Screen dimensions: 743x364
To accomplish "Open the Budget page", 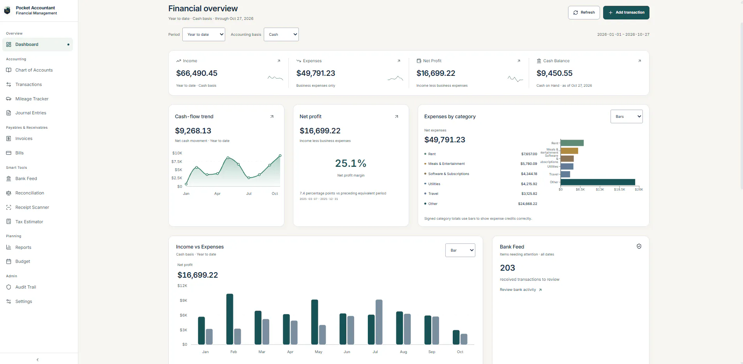I will coord(37,261).
